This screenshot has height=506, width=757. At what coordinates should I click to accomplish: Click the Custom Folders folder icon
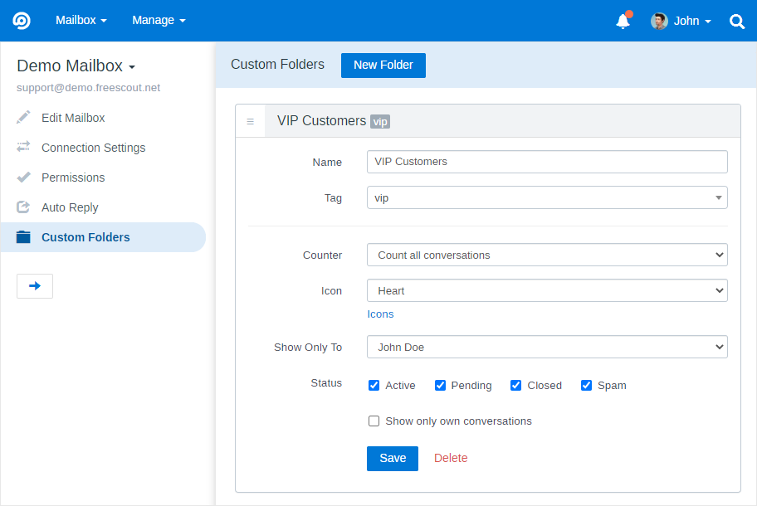[22, 236]
